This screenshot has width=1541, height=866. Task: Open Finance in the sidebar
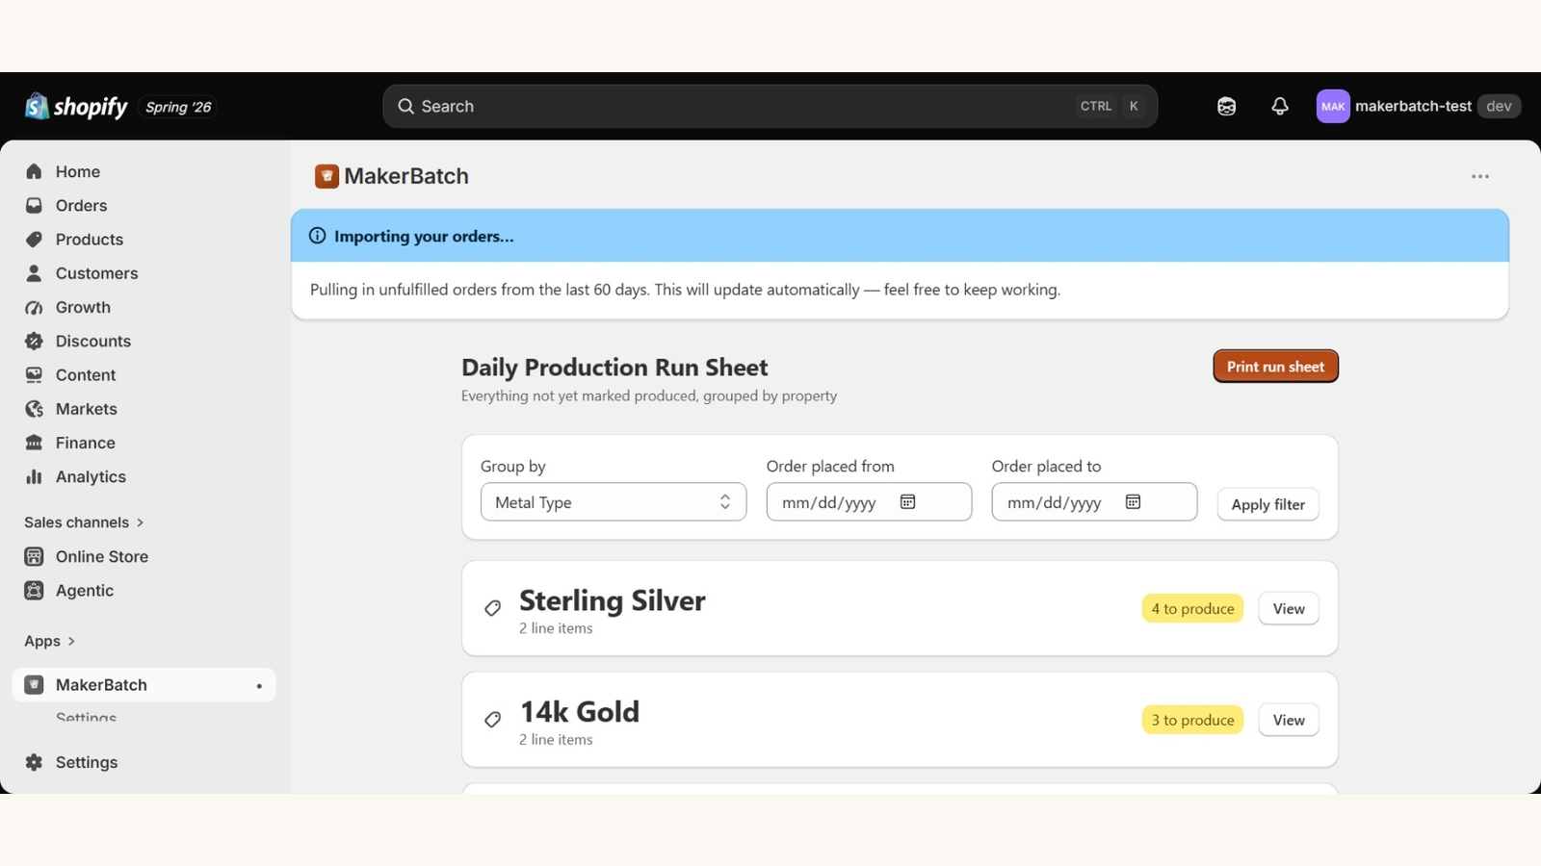click(x=144, y=443)
